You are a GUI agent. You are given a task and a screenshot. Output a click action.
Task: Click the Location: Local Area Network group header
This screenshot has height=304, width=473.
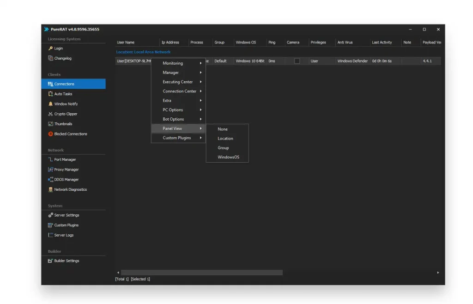point(144,52)
